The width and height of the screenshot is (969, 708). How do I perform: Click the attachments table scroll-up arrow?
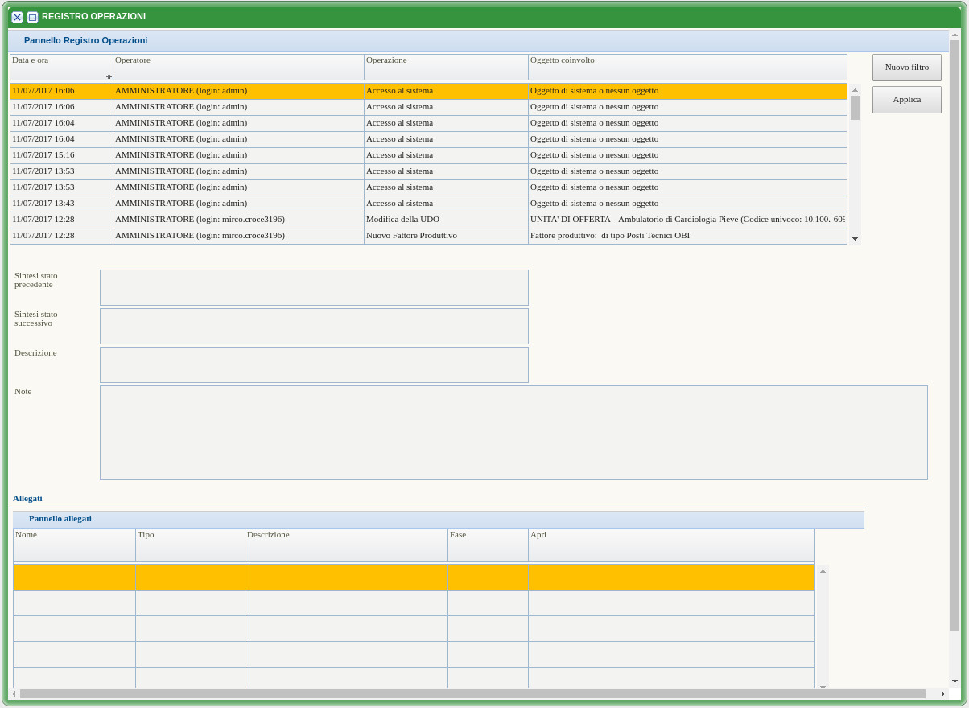(x=823, y=571)
